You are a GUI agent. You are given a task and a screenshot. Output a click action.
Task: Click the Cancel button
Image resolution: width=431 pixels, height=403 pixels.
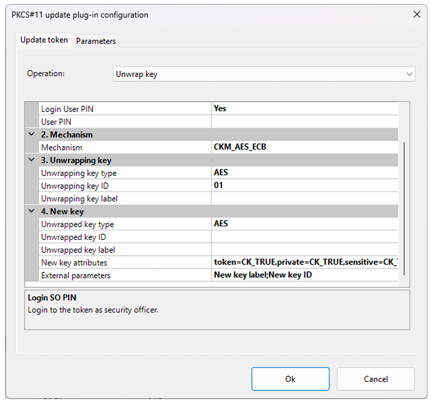point(376,379)
